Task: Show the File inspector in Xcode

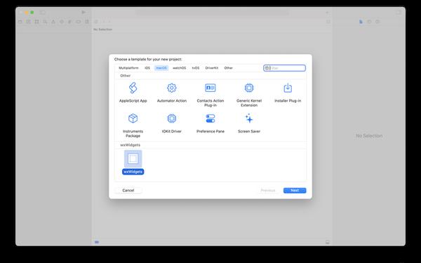Action: (361, 22)
